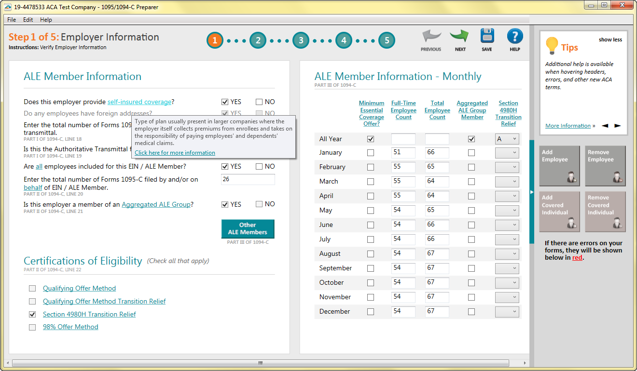Click the Add Employee icon
Viewport: 637px width, 371px height.
[x=559, y=166]
